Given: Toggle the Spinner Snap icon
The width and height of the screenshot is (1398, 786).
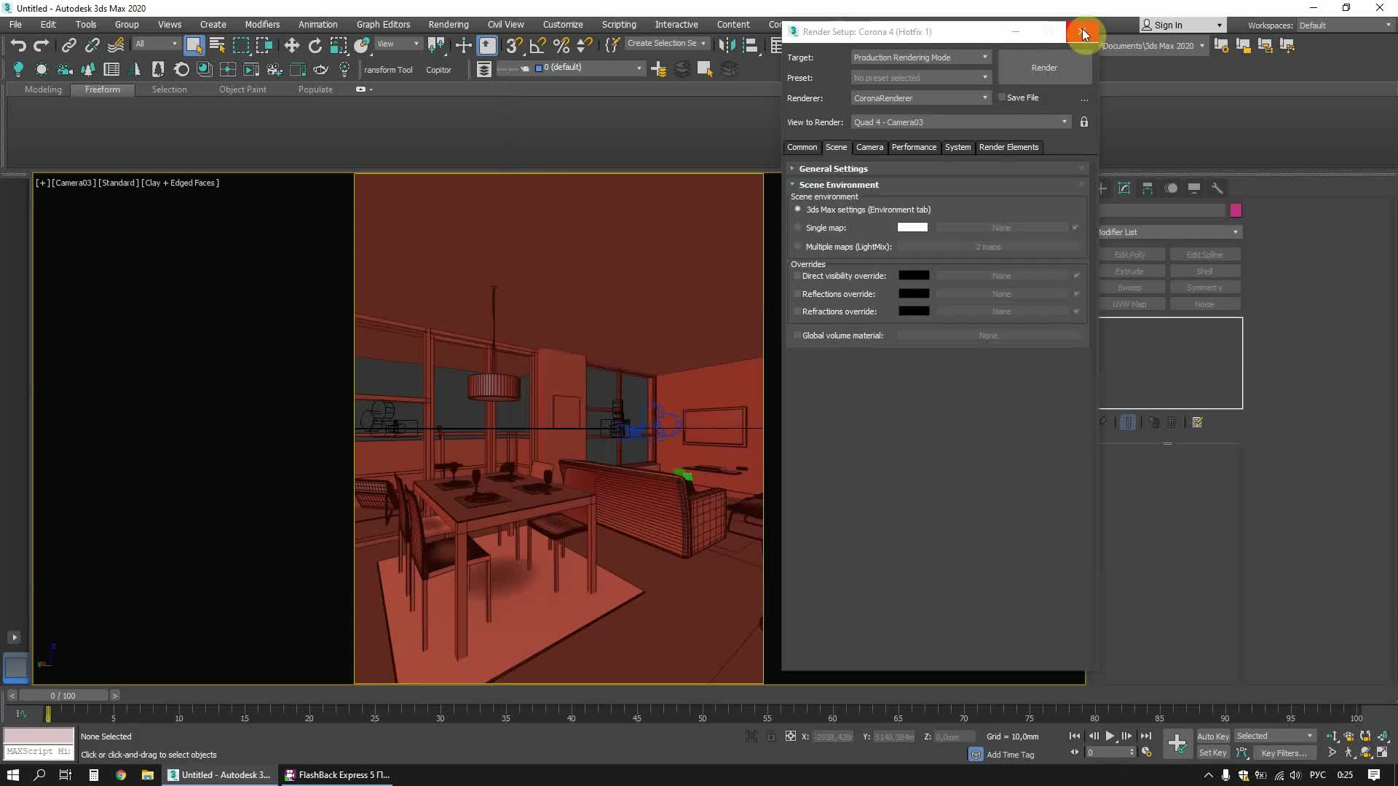Looking at the screenshot, I should point(584,45).
